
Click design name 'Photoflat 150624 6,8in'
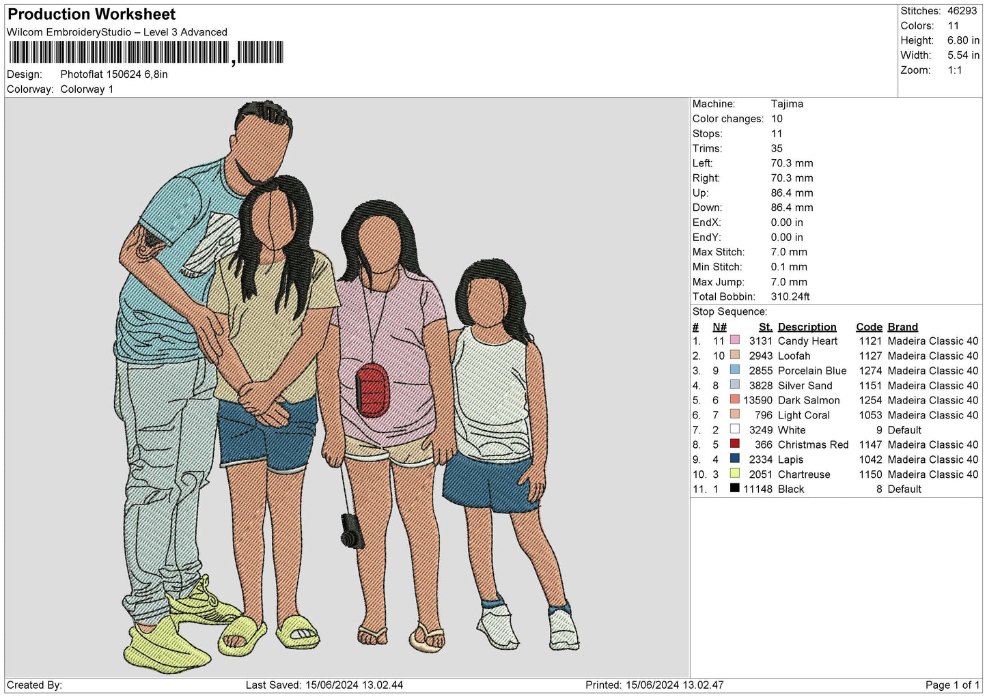click(114, 74)
